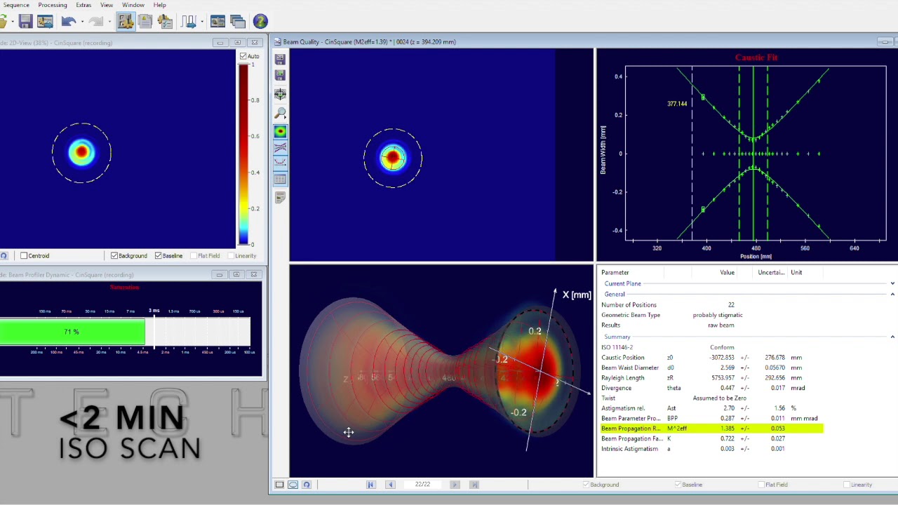
Task: Select the ellipse aperture tool icon
Action: [x=293, y=485]
